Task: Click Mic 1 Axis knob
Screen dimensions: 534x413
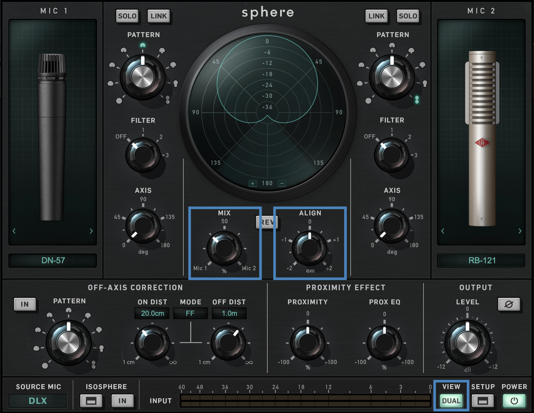Action: tap(143, 226)
